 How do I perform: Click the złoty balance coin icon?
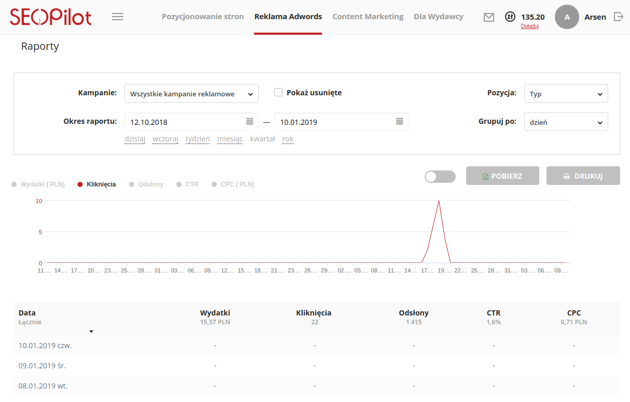[510, 17]
